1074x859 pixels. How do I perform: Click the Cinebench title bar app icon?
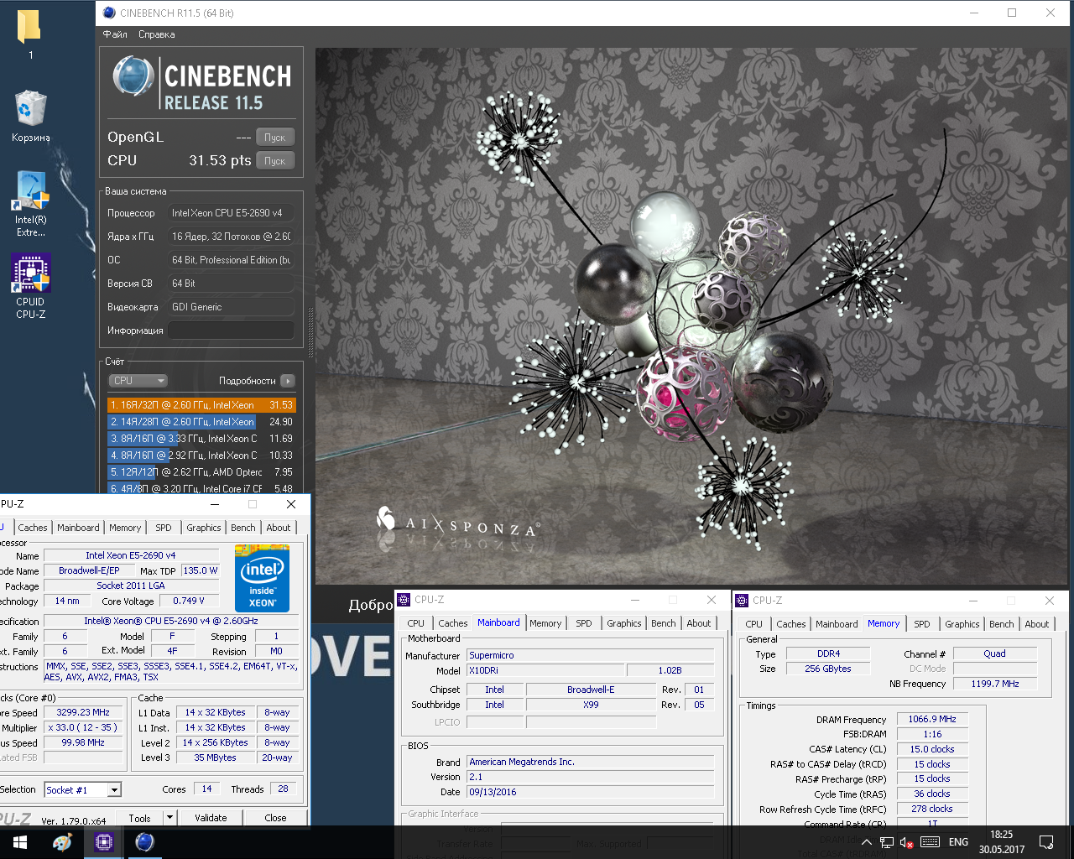(x=109, y=13)
